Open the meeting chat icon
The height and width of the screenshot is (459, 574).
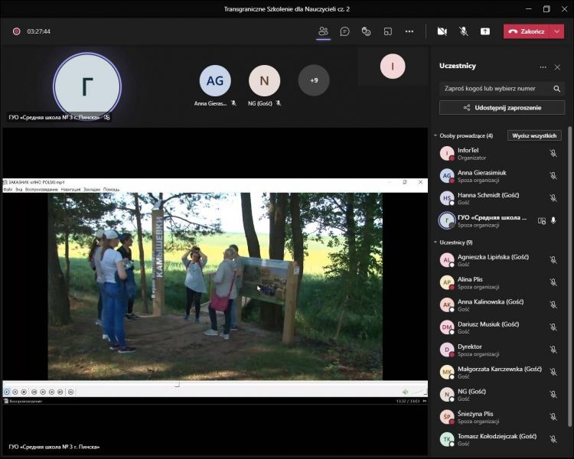point(345,31)
